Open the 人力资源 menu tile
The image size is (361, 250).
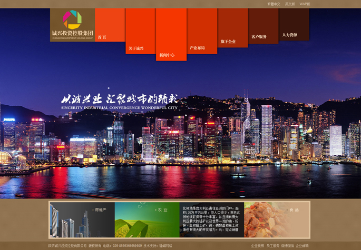click(x=294, y=24)
